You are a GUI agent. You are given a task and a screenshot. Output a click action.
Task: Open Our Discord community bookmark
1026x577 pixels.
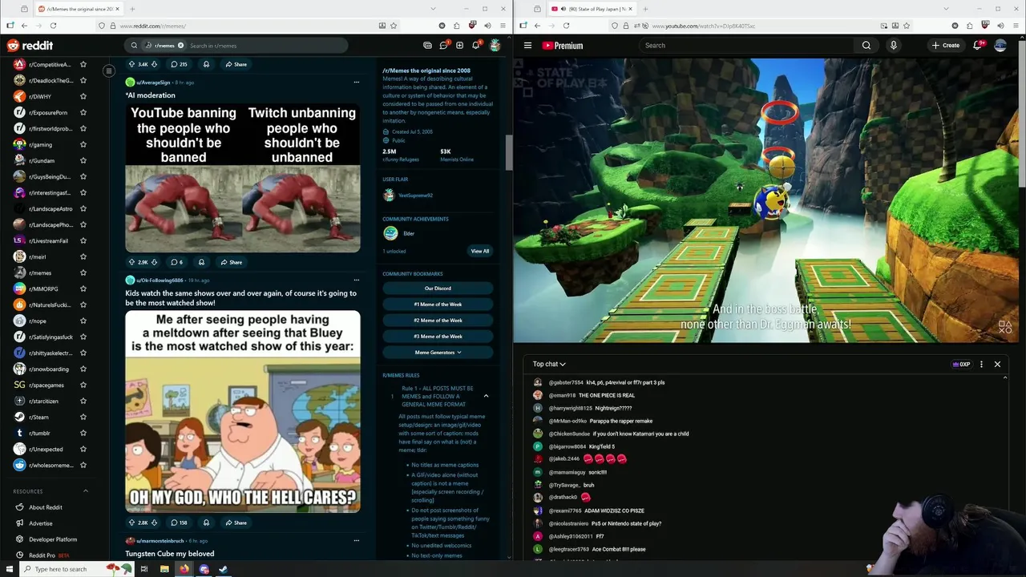click(x=438, y=288)
